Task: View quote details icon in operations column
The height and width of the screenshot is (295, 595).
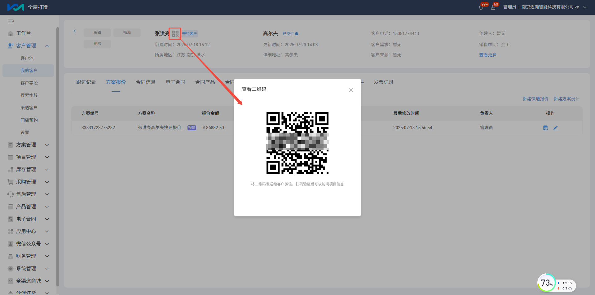Action: [x=545, y=128]
